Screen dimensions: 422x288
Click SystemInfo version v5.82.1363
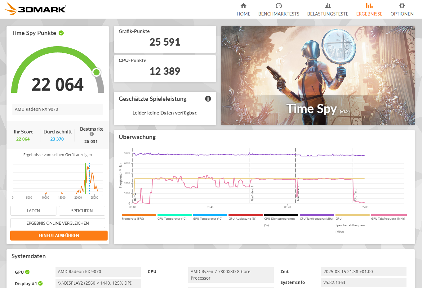pyautogui.click(x=363, y=282)
